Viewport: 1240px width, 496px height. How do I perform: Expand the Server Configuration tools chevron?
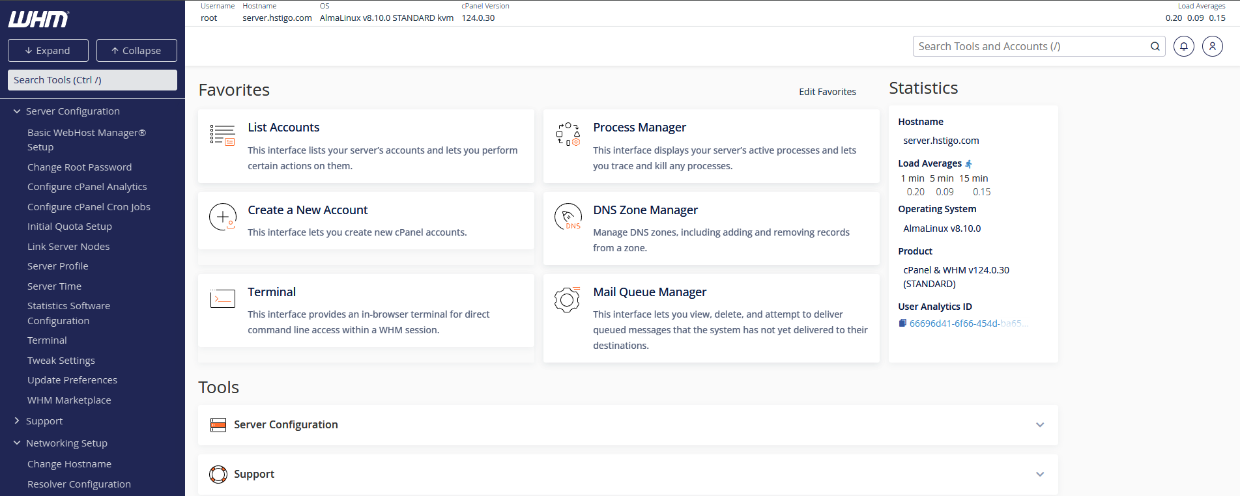click(1040, 425)
